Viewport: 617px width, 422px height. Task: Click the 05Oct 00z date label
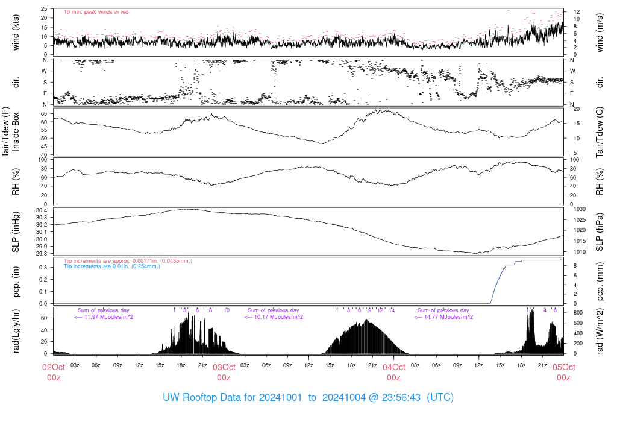pos(564,372)
